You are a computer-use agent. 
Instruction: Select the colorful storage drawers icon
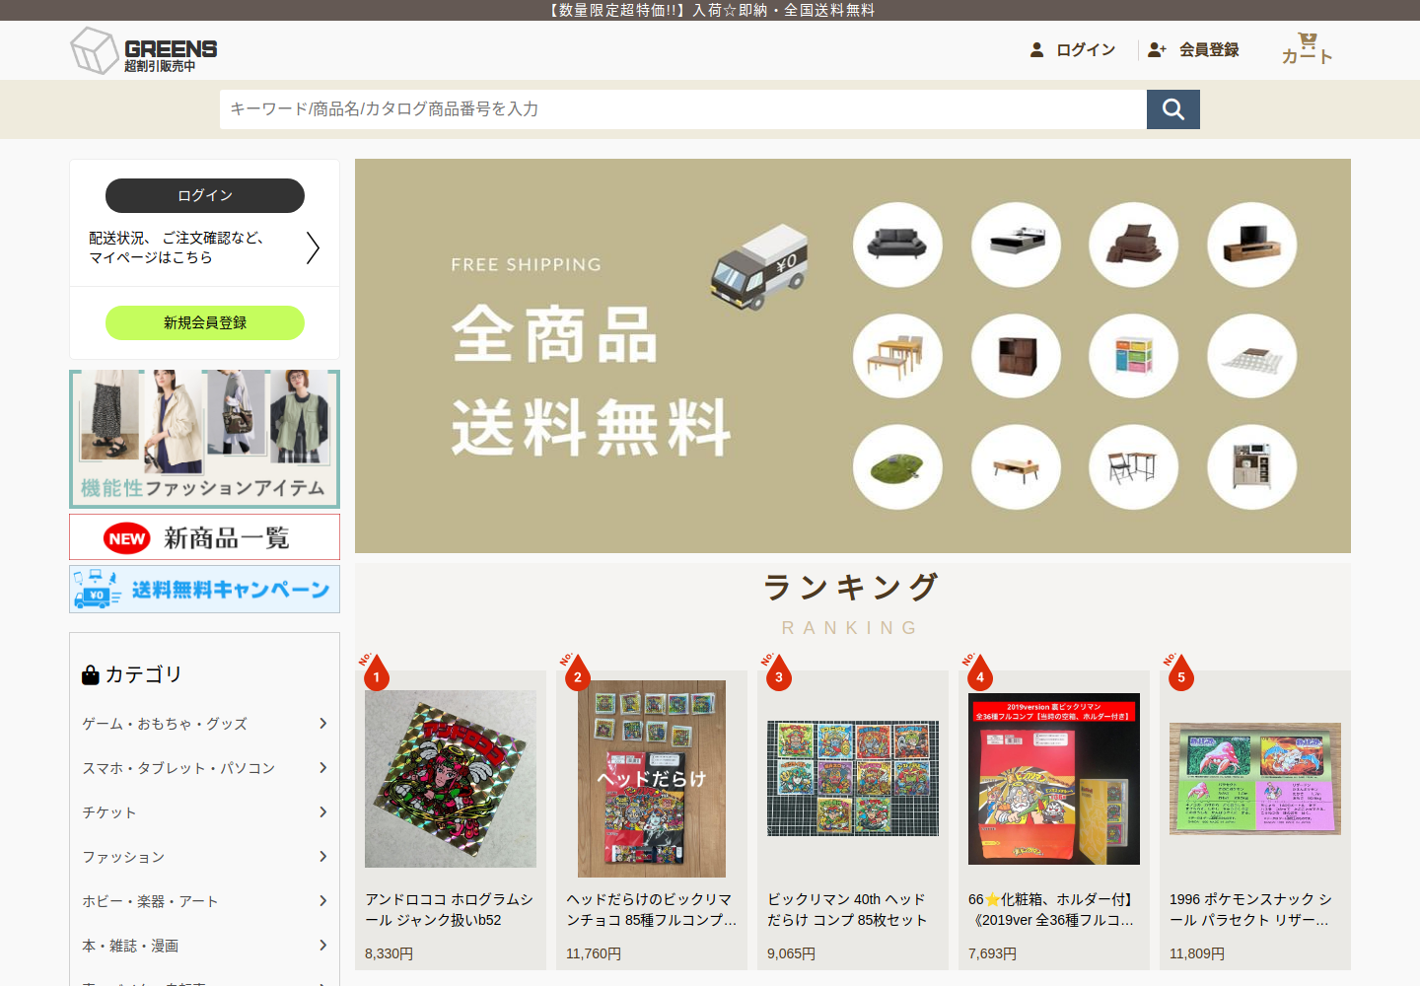pyautogui.click(x=1133, y=356)
